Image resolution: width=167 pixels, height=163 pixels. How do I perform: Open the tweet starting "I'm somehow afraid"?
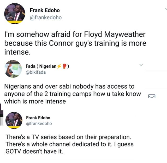(75, 43)
